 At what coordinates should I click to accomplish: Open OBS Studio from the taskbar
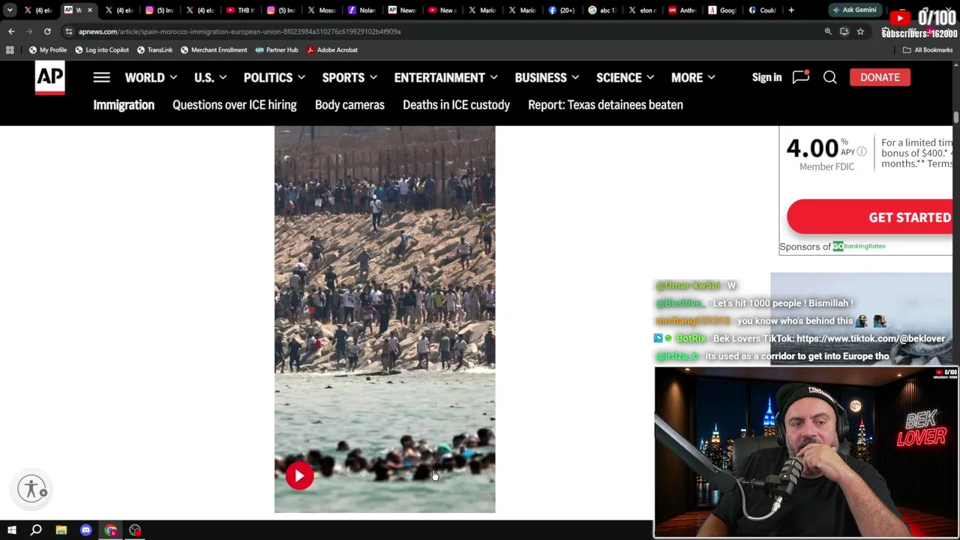(x=135, y=530)
